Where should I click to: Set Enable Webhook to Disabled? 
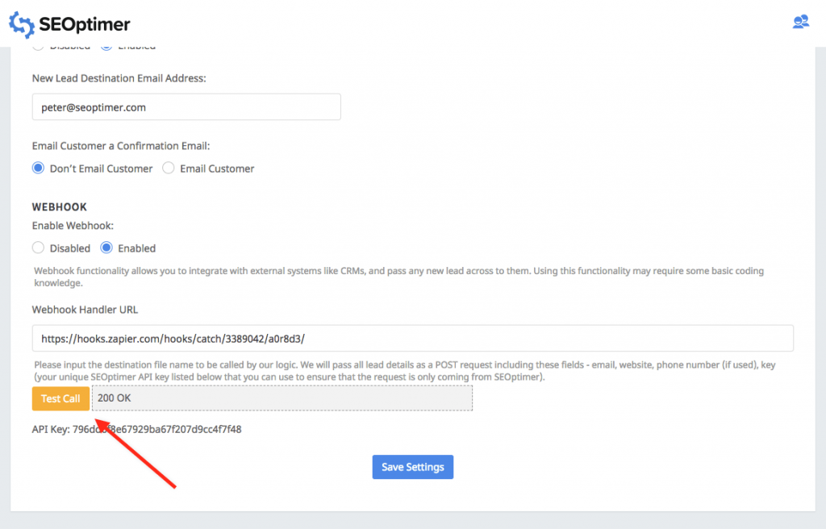tap(38, 248)
